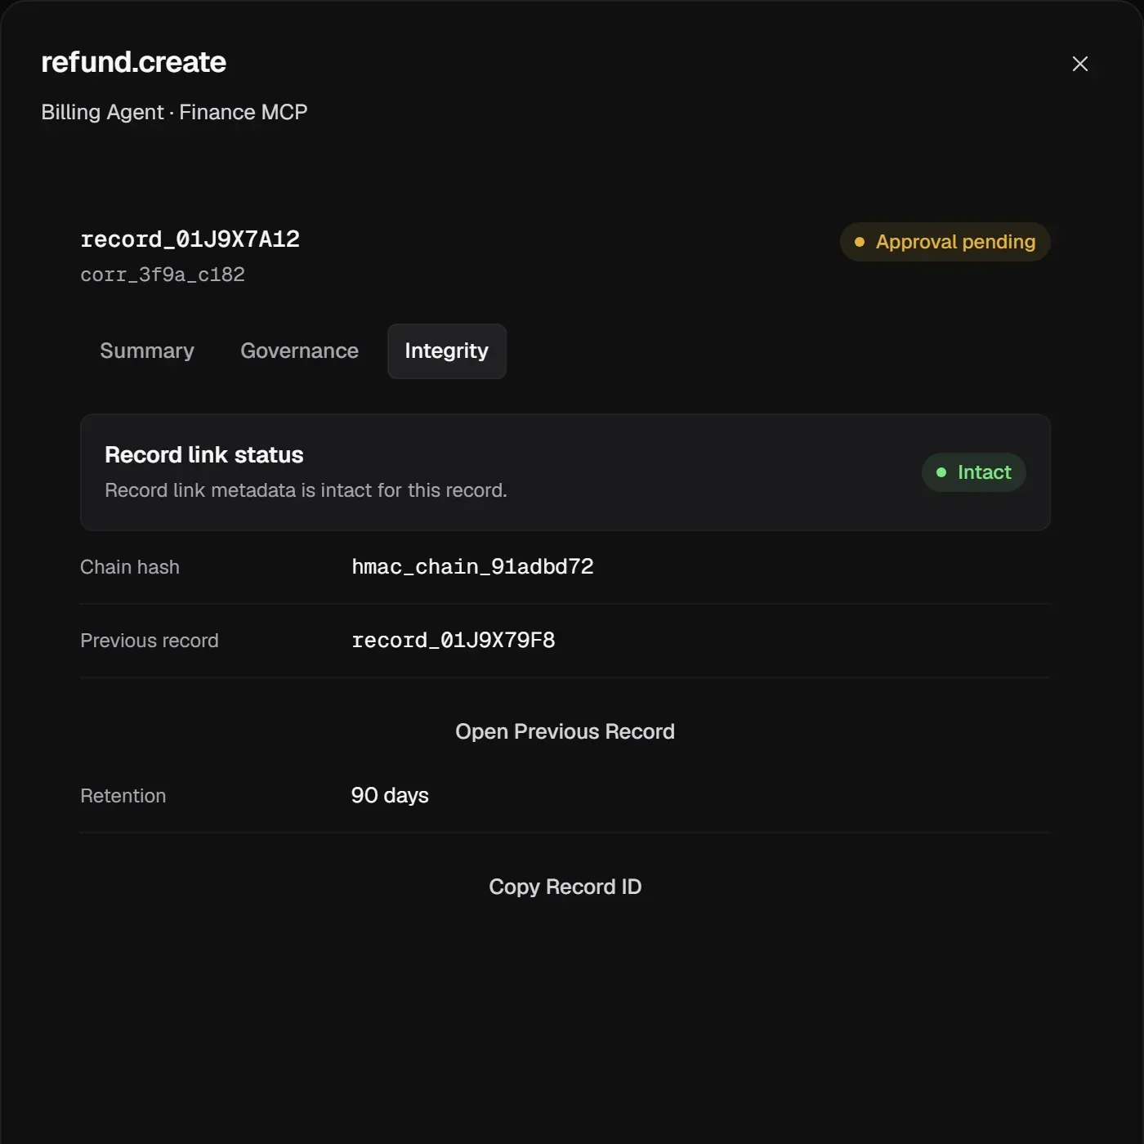Click the Intact status badge
The image size is (1144, 1144).
tap(973, 472)
